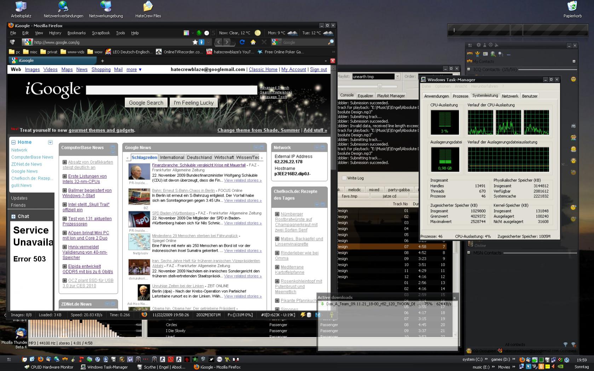This screenshot has width=594, height=371.
Task: Open the Finanzbranche Schäuble headline
Action: click(199, 165)
